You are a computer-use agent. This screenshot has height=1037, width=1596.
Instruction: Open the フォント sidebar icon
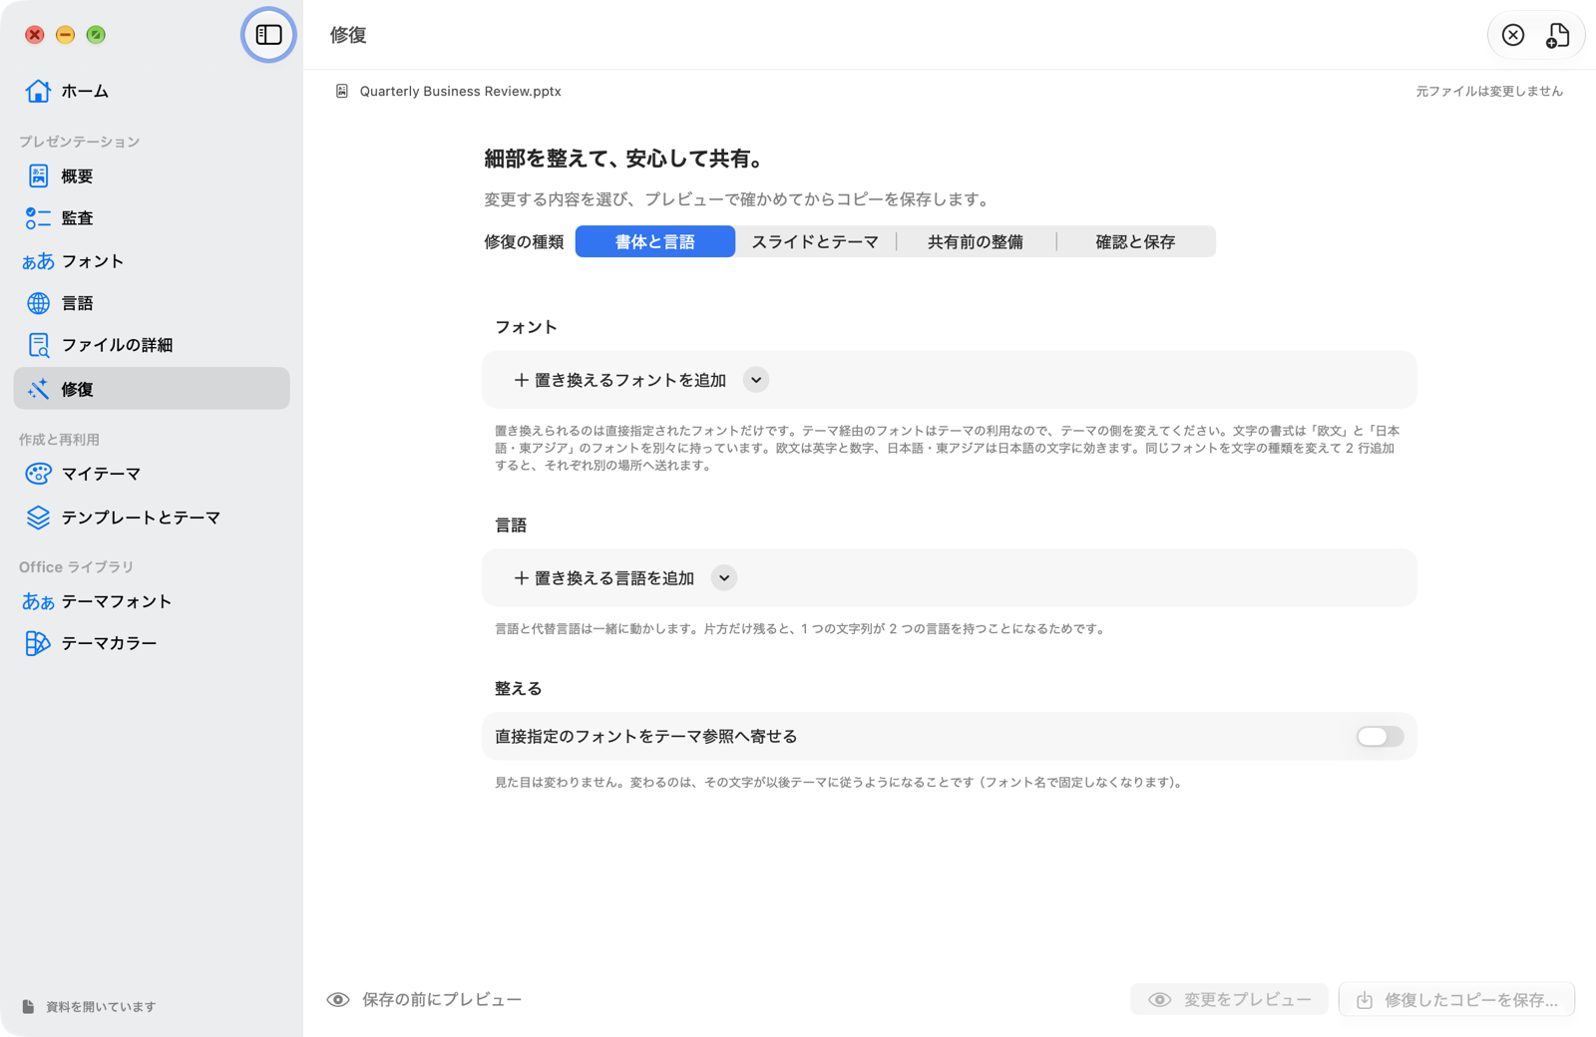pyautogui.click(x=38, y=261)
